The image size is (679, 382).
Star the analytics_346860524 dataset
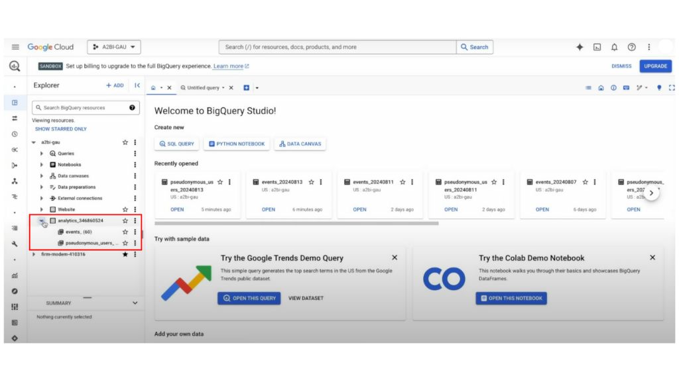125,221
